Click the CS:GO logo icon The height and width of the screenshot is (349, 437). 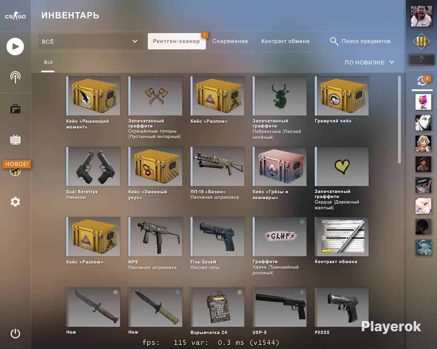click(x=15, y=16)
